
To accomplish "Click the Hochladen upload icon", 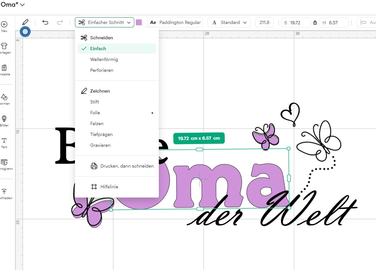I will coord(4,191).
